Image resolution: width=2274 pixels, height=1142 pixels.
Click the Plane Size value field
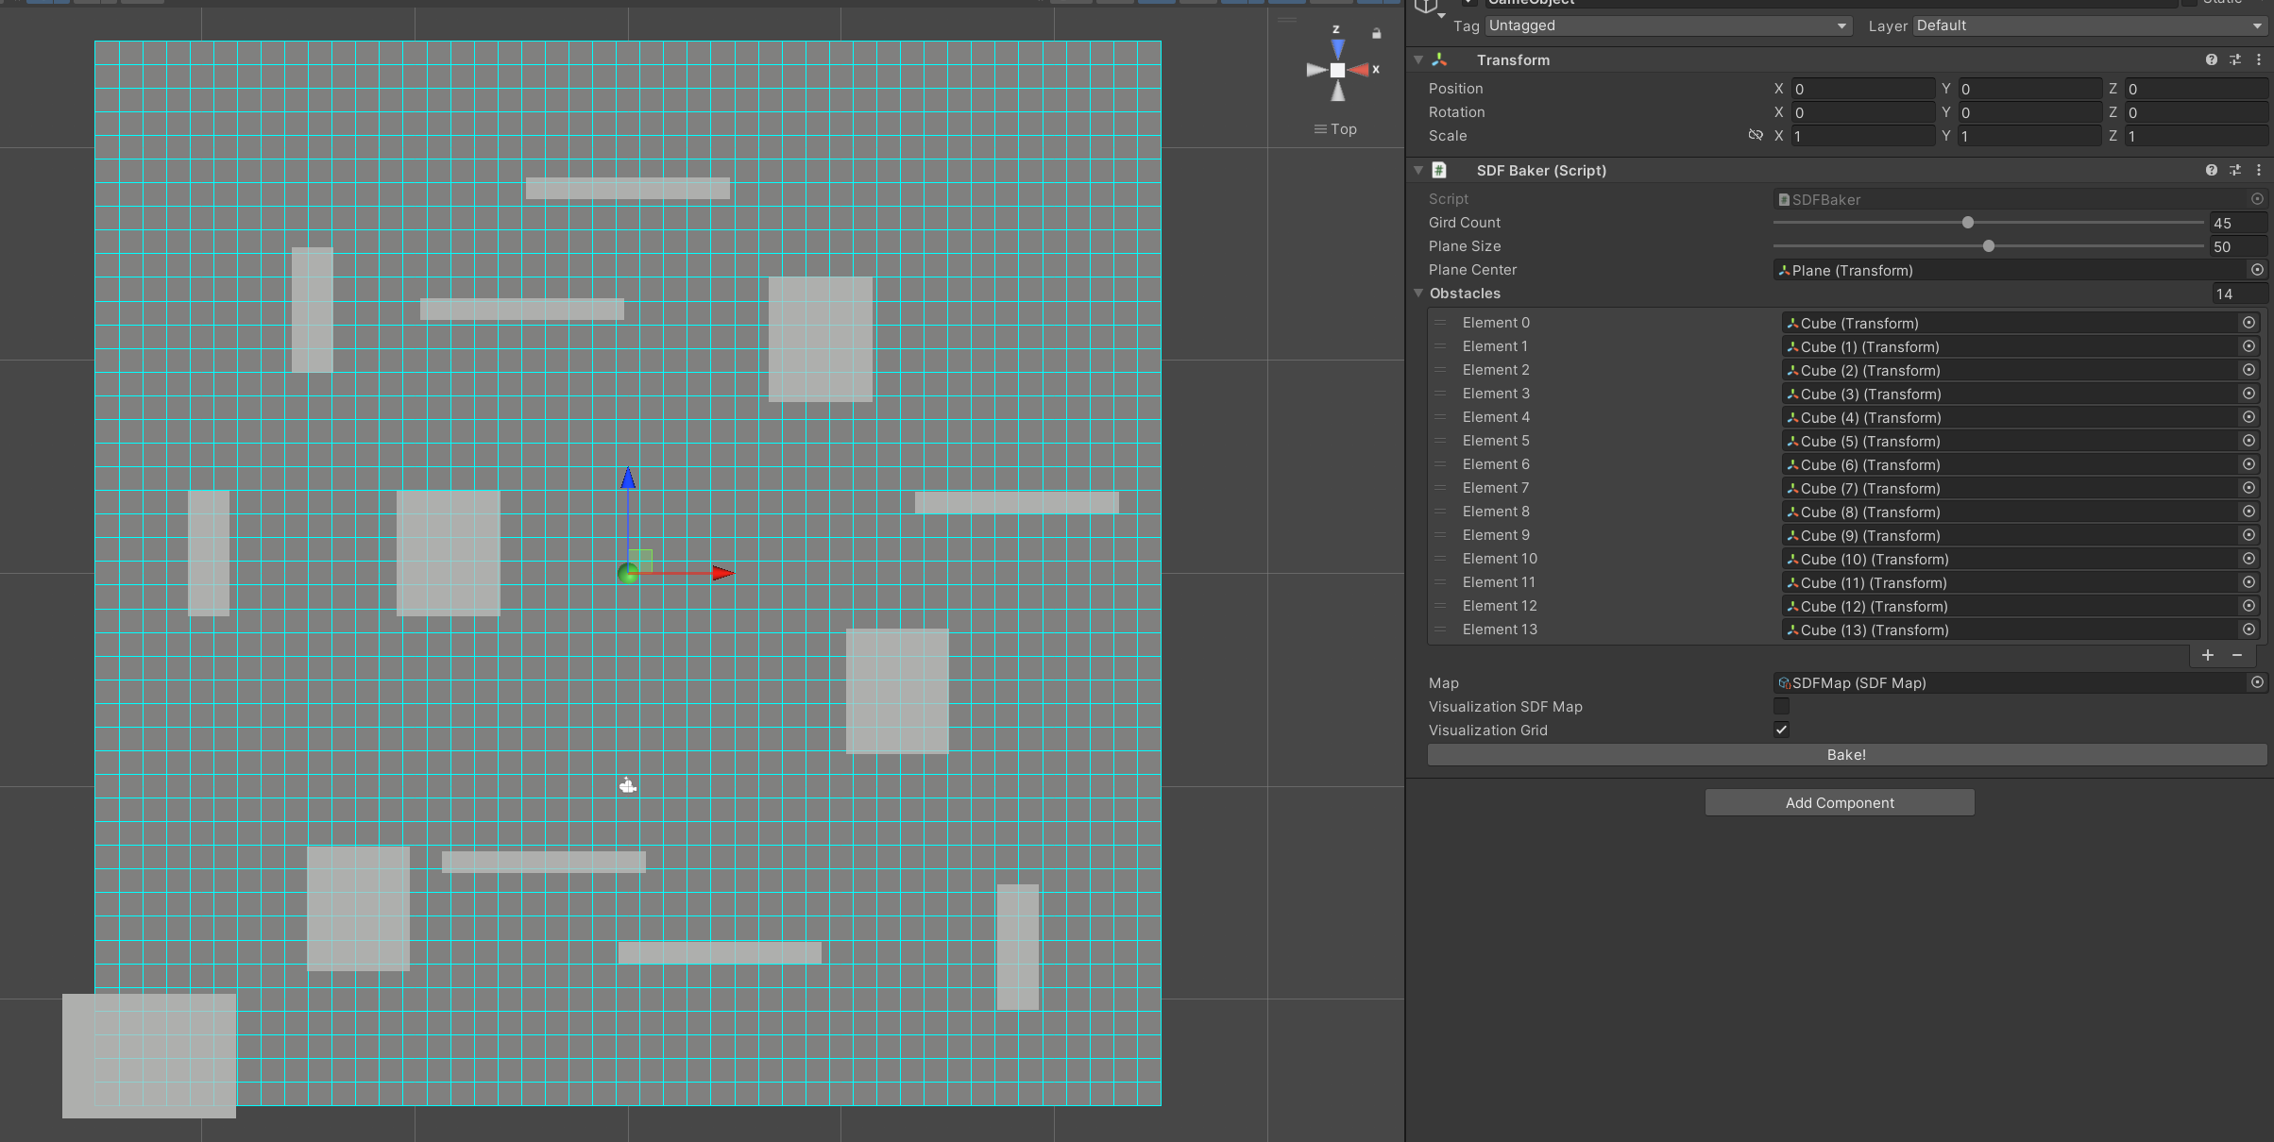pos(2236,246)
